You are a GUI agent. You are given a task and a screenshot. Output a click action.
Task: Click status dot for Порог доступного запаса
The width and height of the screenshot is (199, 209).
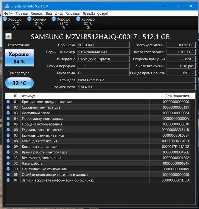(8, 118)
